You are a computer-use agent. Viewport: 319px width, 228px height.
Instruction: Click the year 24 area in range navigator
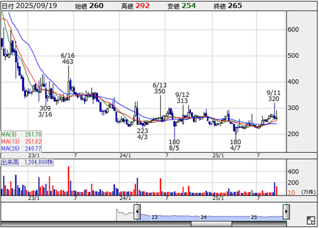click(x=204, y=217)
